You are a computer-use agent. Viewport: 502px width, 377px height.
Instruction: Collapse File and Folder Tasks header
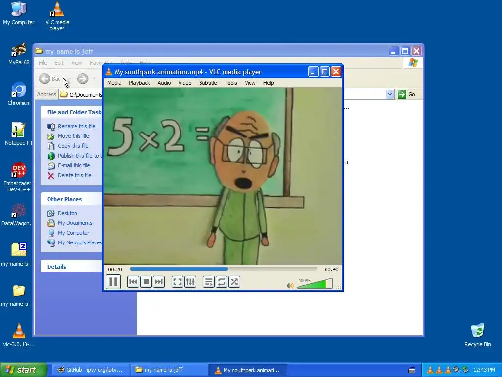point(72,112)
